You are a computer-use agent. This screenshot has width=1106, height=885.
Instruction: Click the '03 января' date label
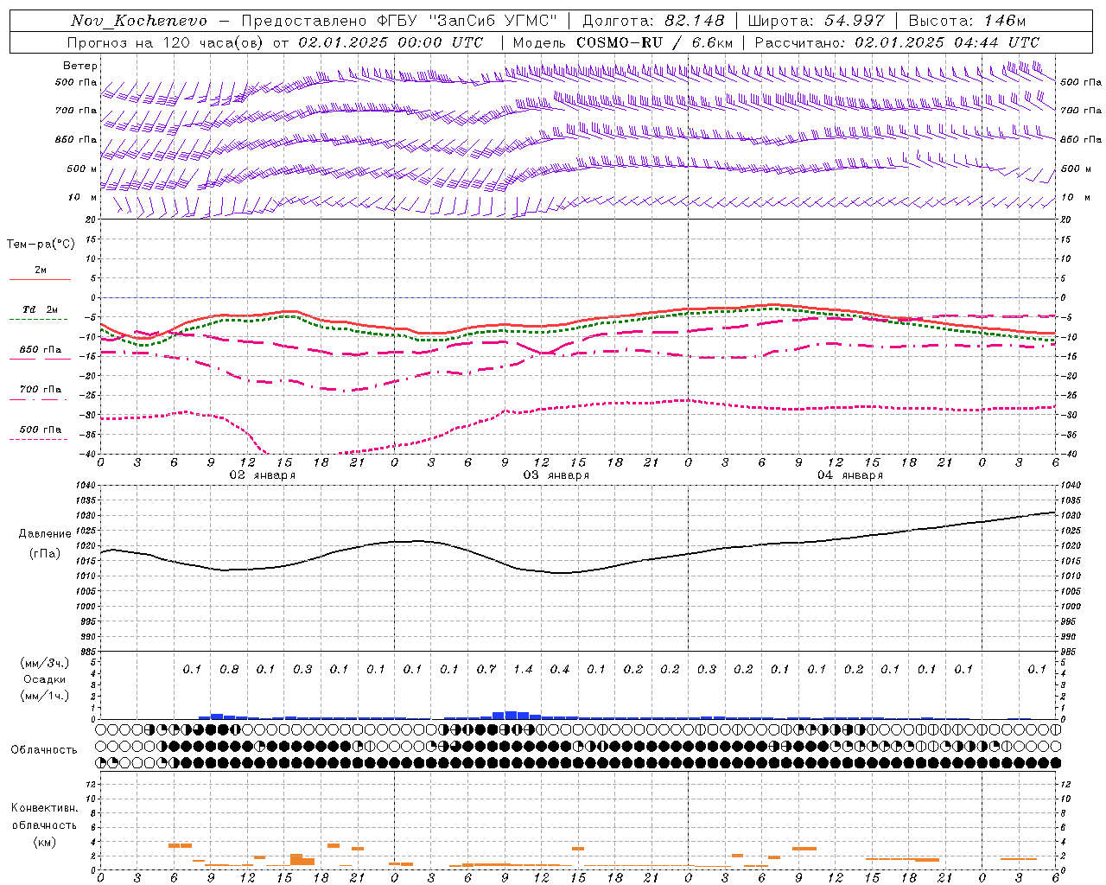click(556, 475)
